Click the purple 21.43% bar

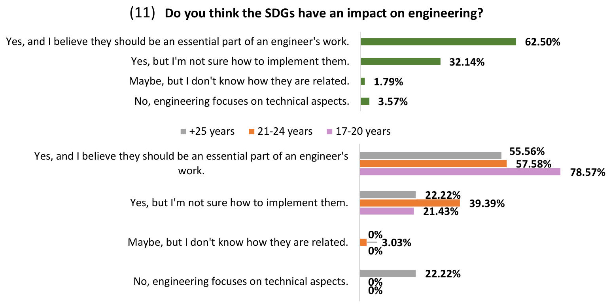[x=387, y=211]
